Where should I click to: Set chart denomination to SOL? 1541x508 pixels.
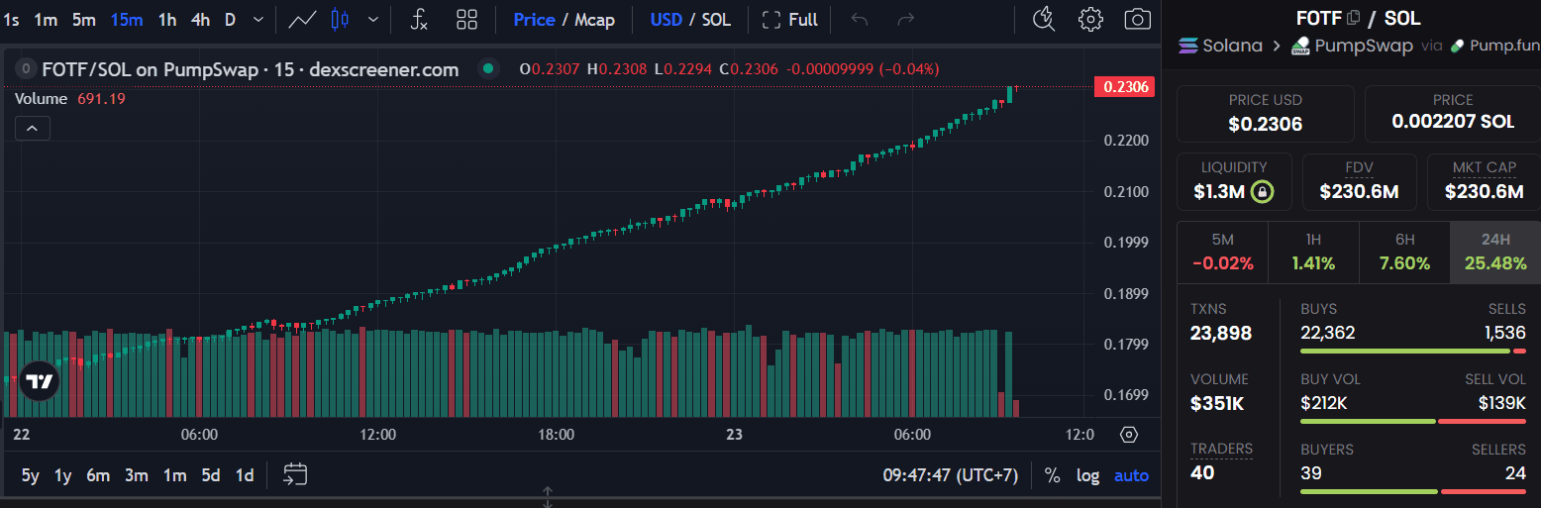(x=716, y=20)
